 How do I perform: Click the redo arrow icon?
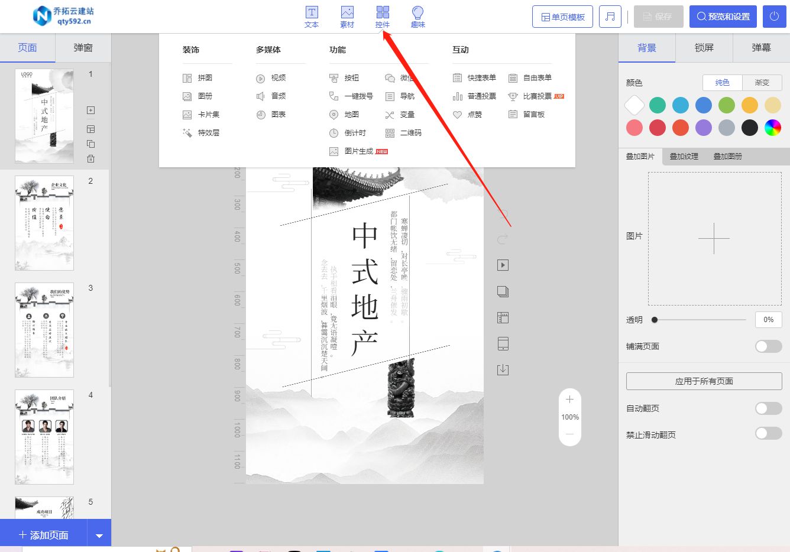[503, 239]
